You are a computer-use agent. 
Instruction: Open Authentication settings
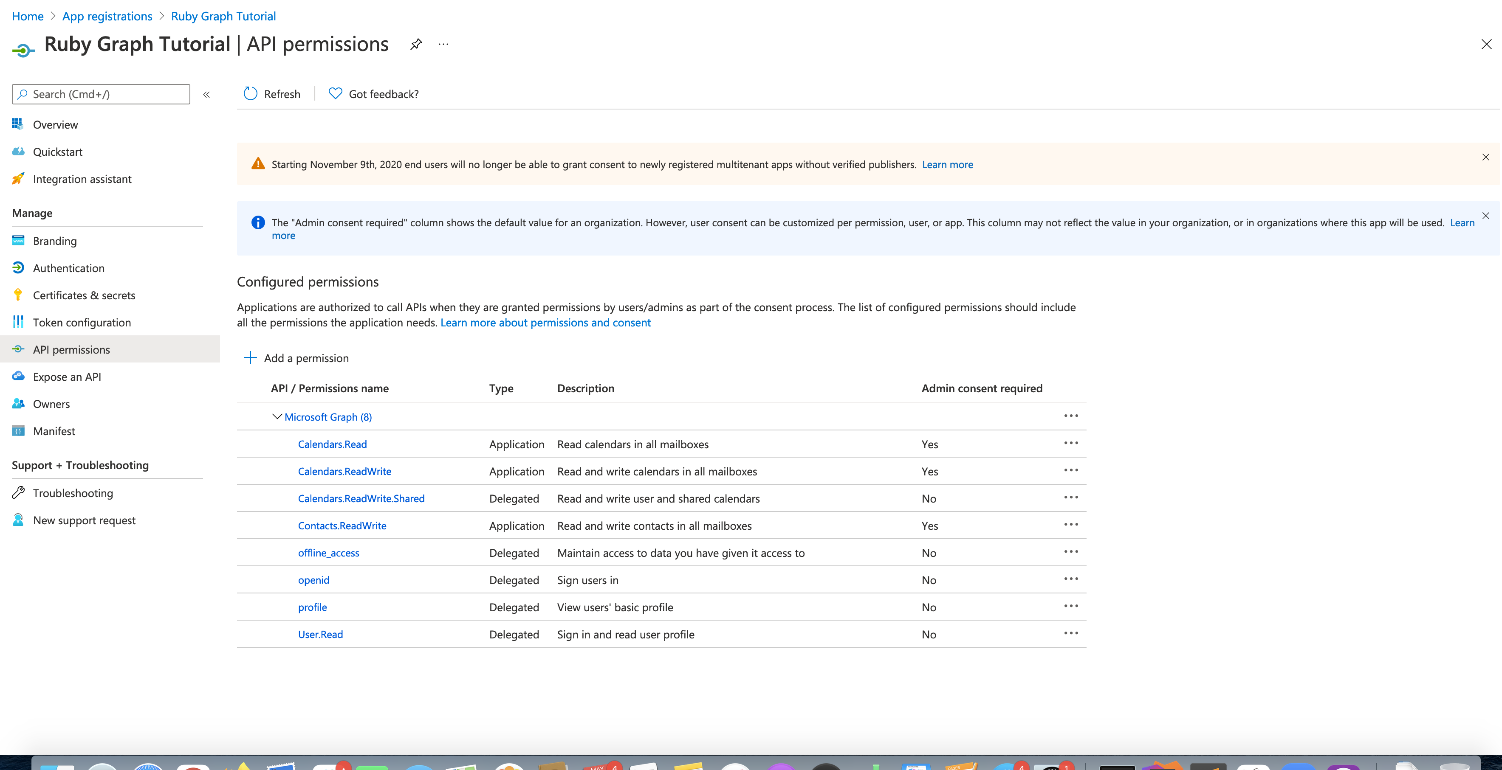tap(69, 268)
